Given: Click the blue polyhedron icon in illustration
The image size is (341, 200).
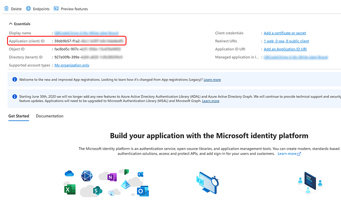Looking at the screenshot, I should 87,176.
